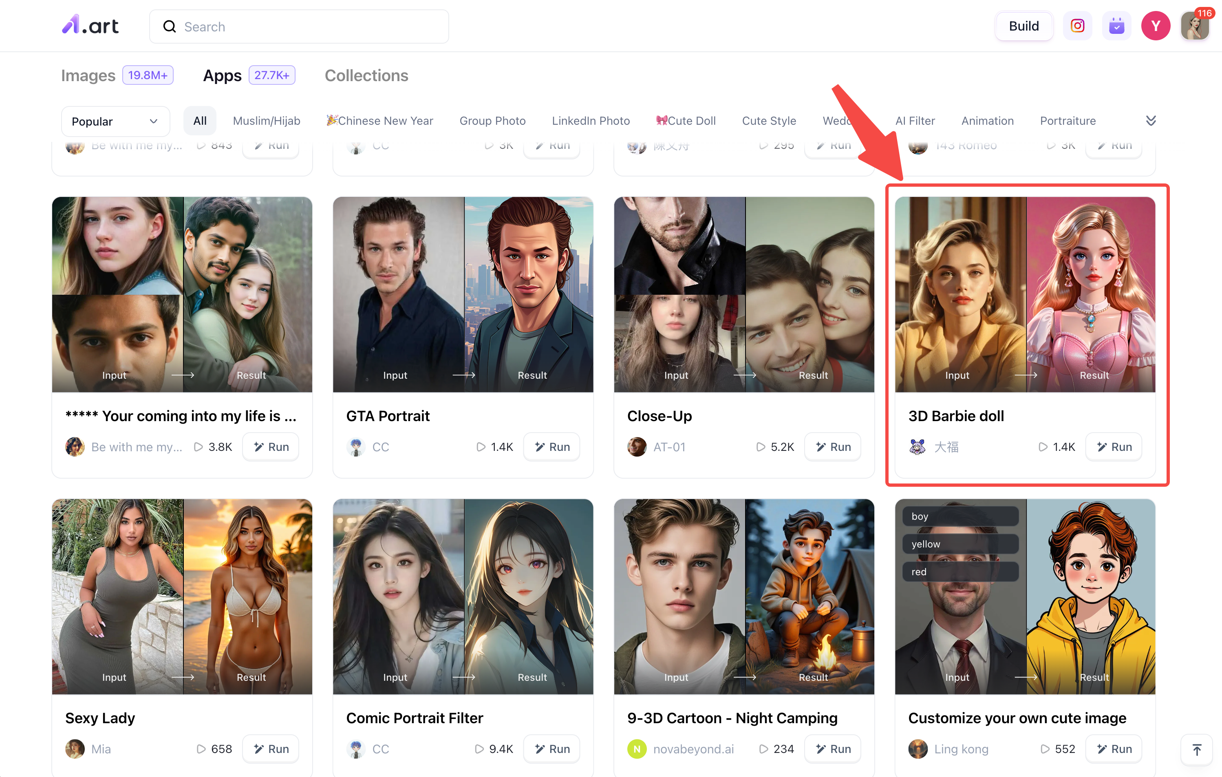
Task: Click the Build button
Action: point(1023,26)
